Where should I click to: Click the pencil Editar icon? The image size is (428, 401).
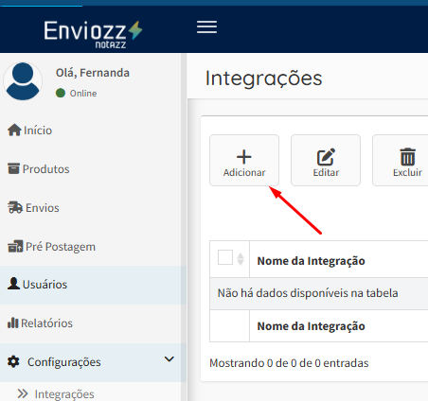(x=326, y=157)
